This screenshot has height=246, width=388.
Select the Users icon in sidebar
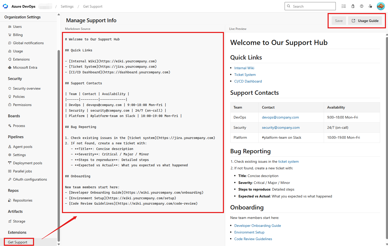[x=10, y=27]
